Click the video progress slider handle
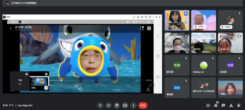 point(62,80)
